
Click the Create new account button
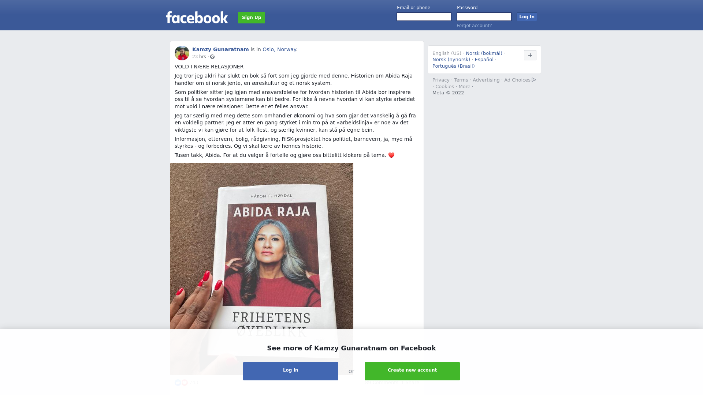coord(412,371)
